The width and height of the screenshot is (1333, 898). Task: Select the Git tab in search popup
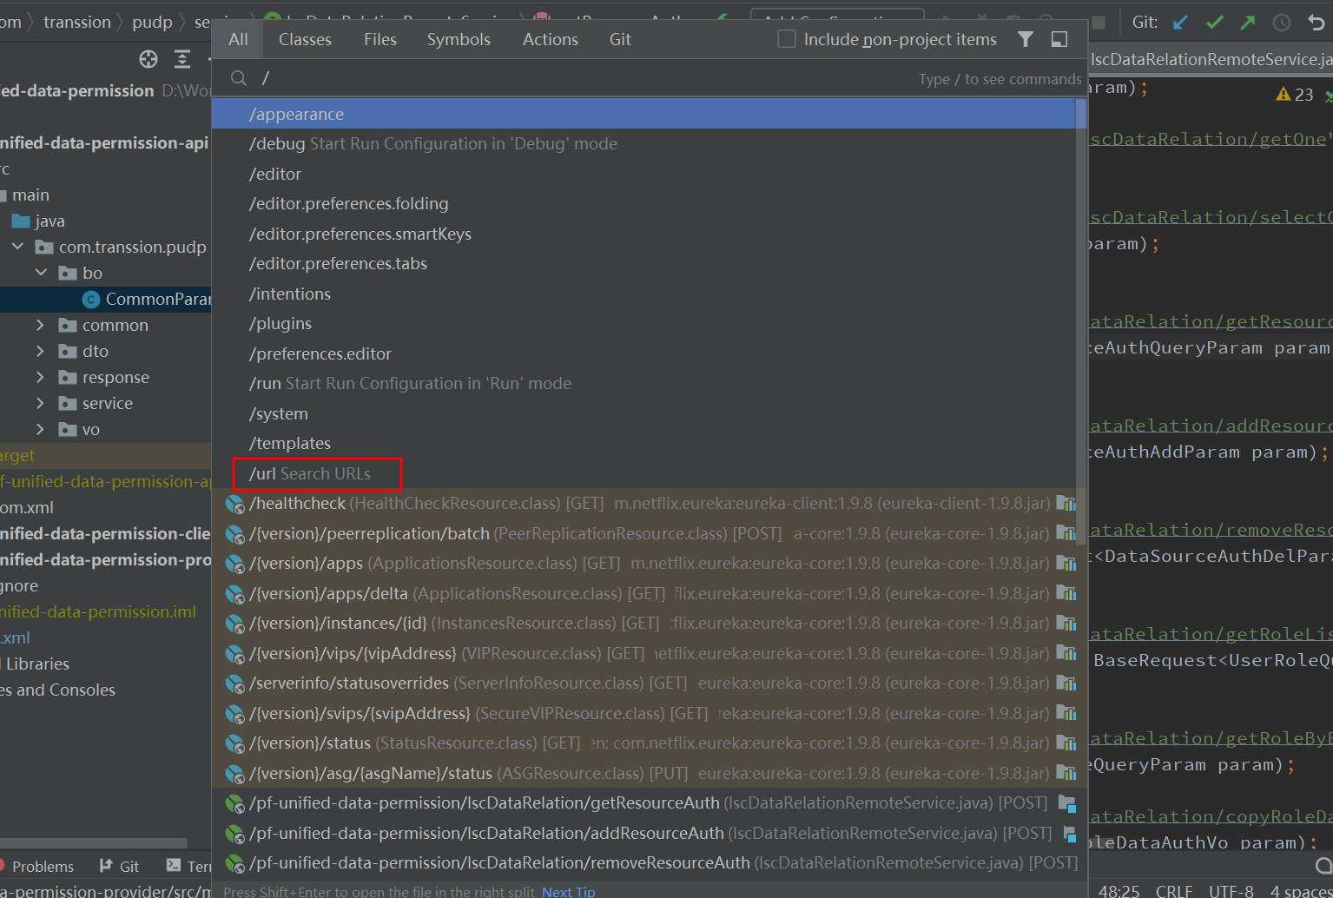[x=620, y=39]
